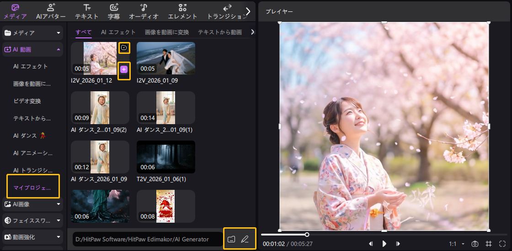Screen dimensions: 512x251
Task: Select the AI ダンス_2026_01_09 thumbnail
Action: [100, 157]
